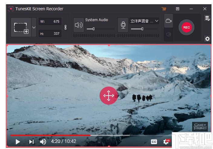Expand the capture area dropdown arrow
Viewport: 213px width, 149px height.
pos(34,27)
